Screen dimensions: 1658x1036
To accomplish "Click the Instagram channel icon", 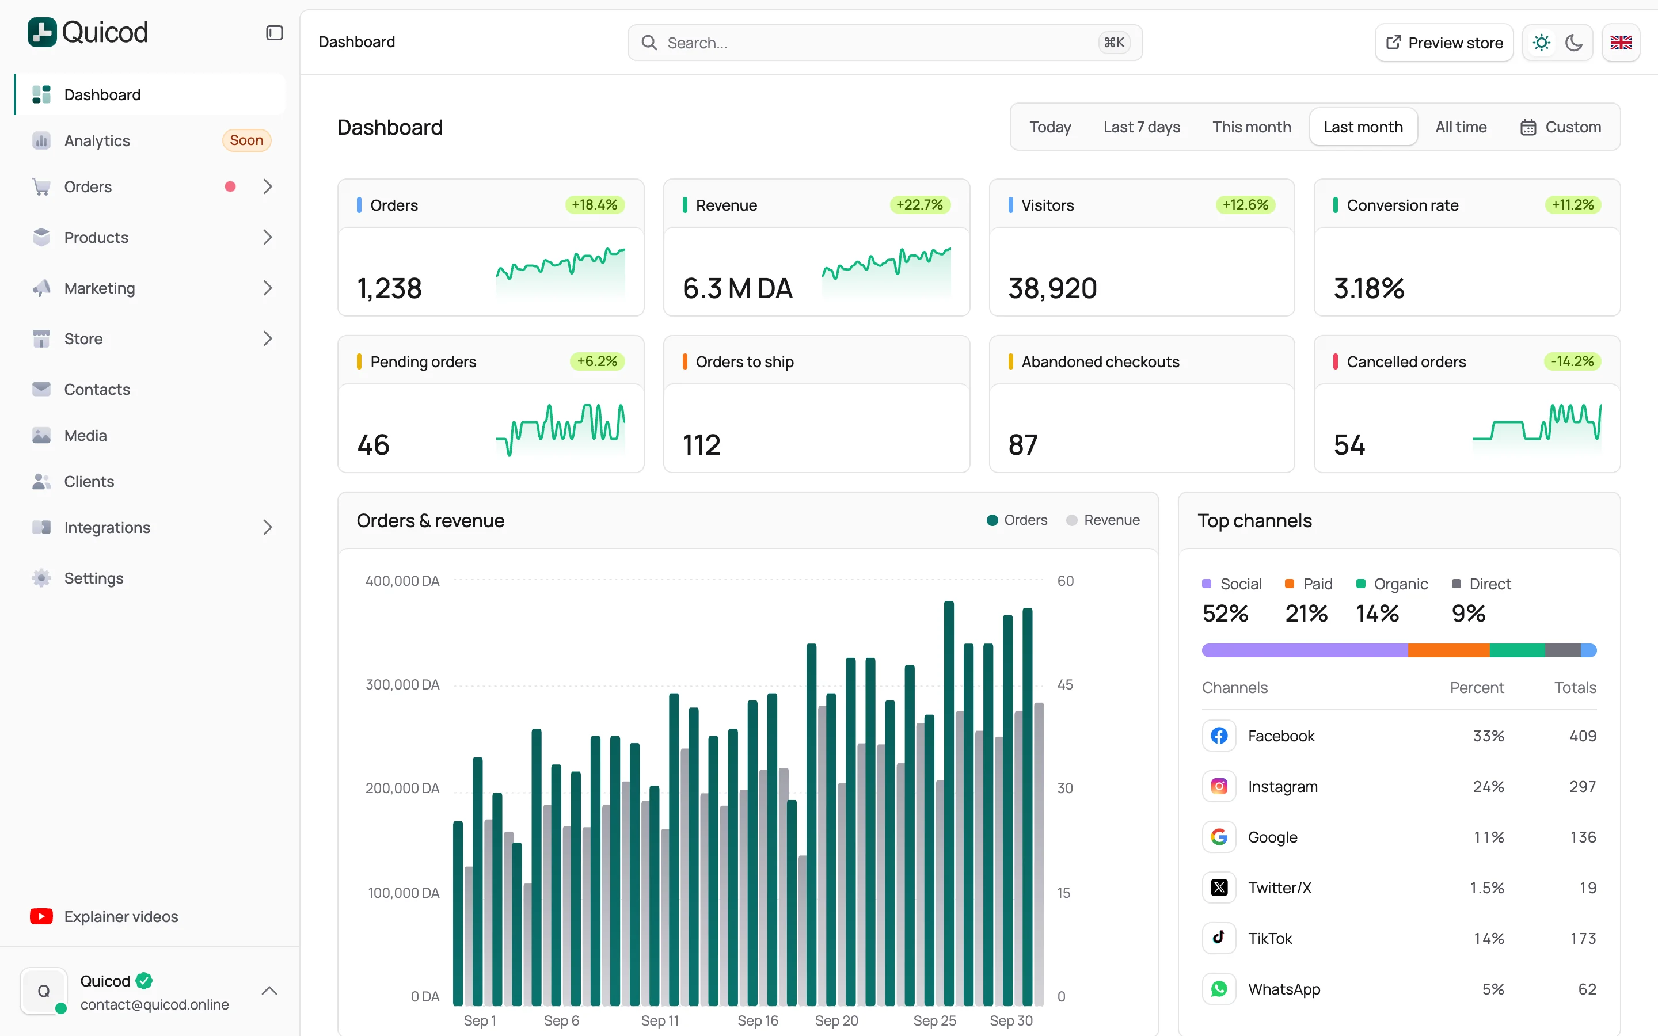I will click(1219, 786).
